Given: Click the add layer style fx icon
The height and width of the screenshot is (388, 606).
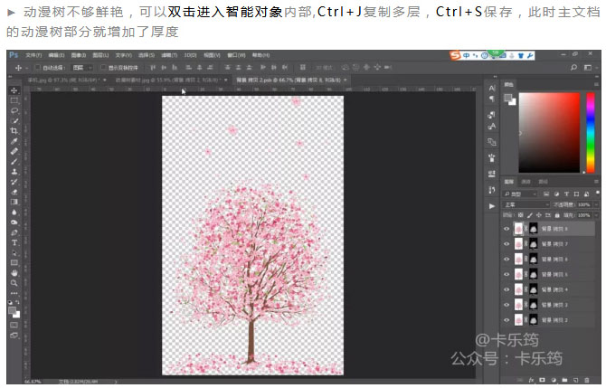Looking at the screenshot, I should pyautogui.click(x=532, y=380).
